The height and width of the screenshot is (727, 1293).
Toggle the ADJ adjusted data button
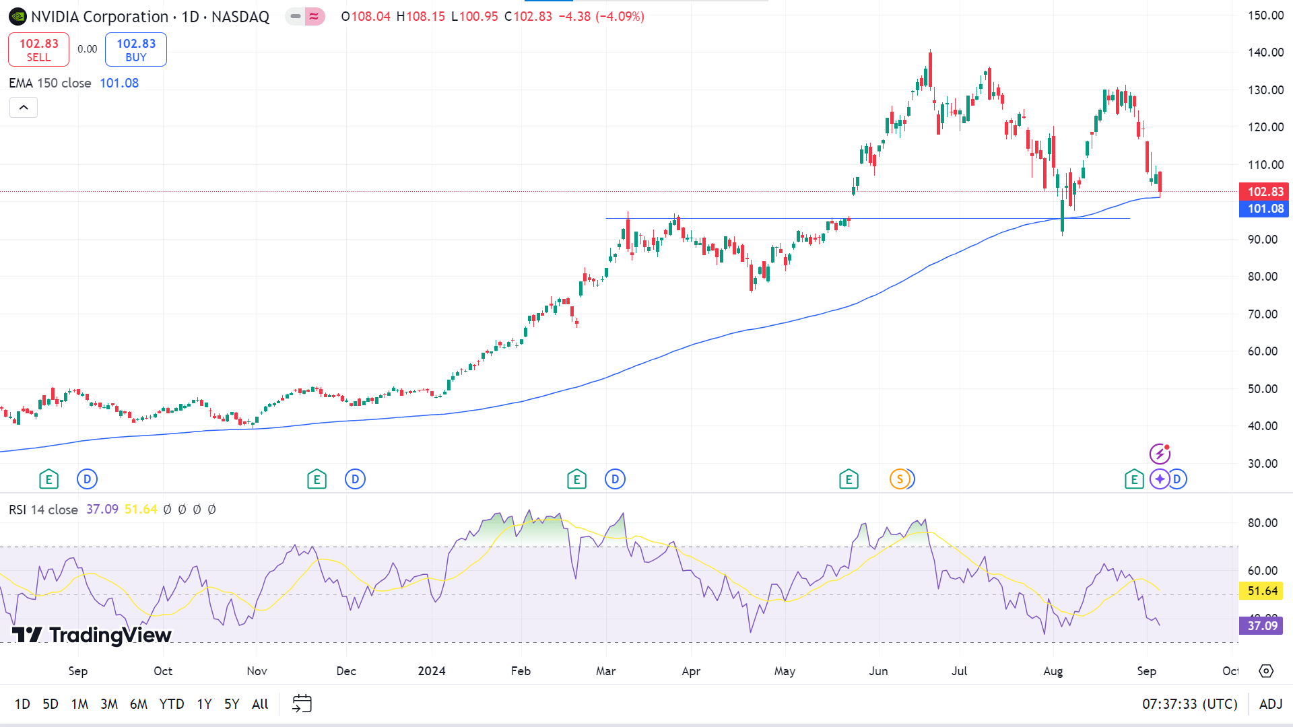(1271, 704)
